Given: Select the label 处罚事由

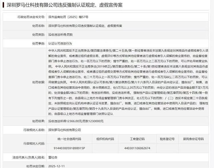Looking at the screenshot, I should click(x=39, y=44).
